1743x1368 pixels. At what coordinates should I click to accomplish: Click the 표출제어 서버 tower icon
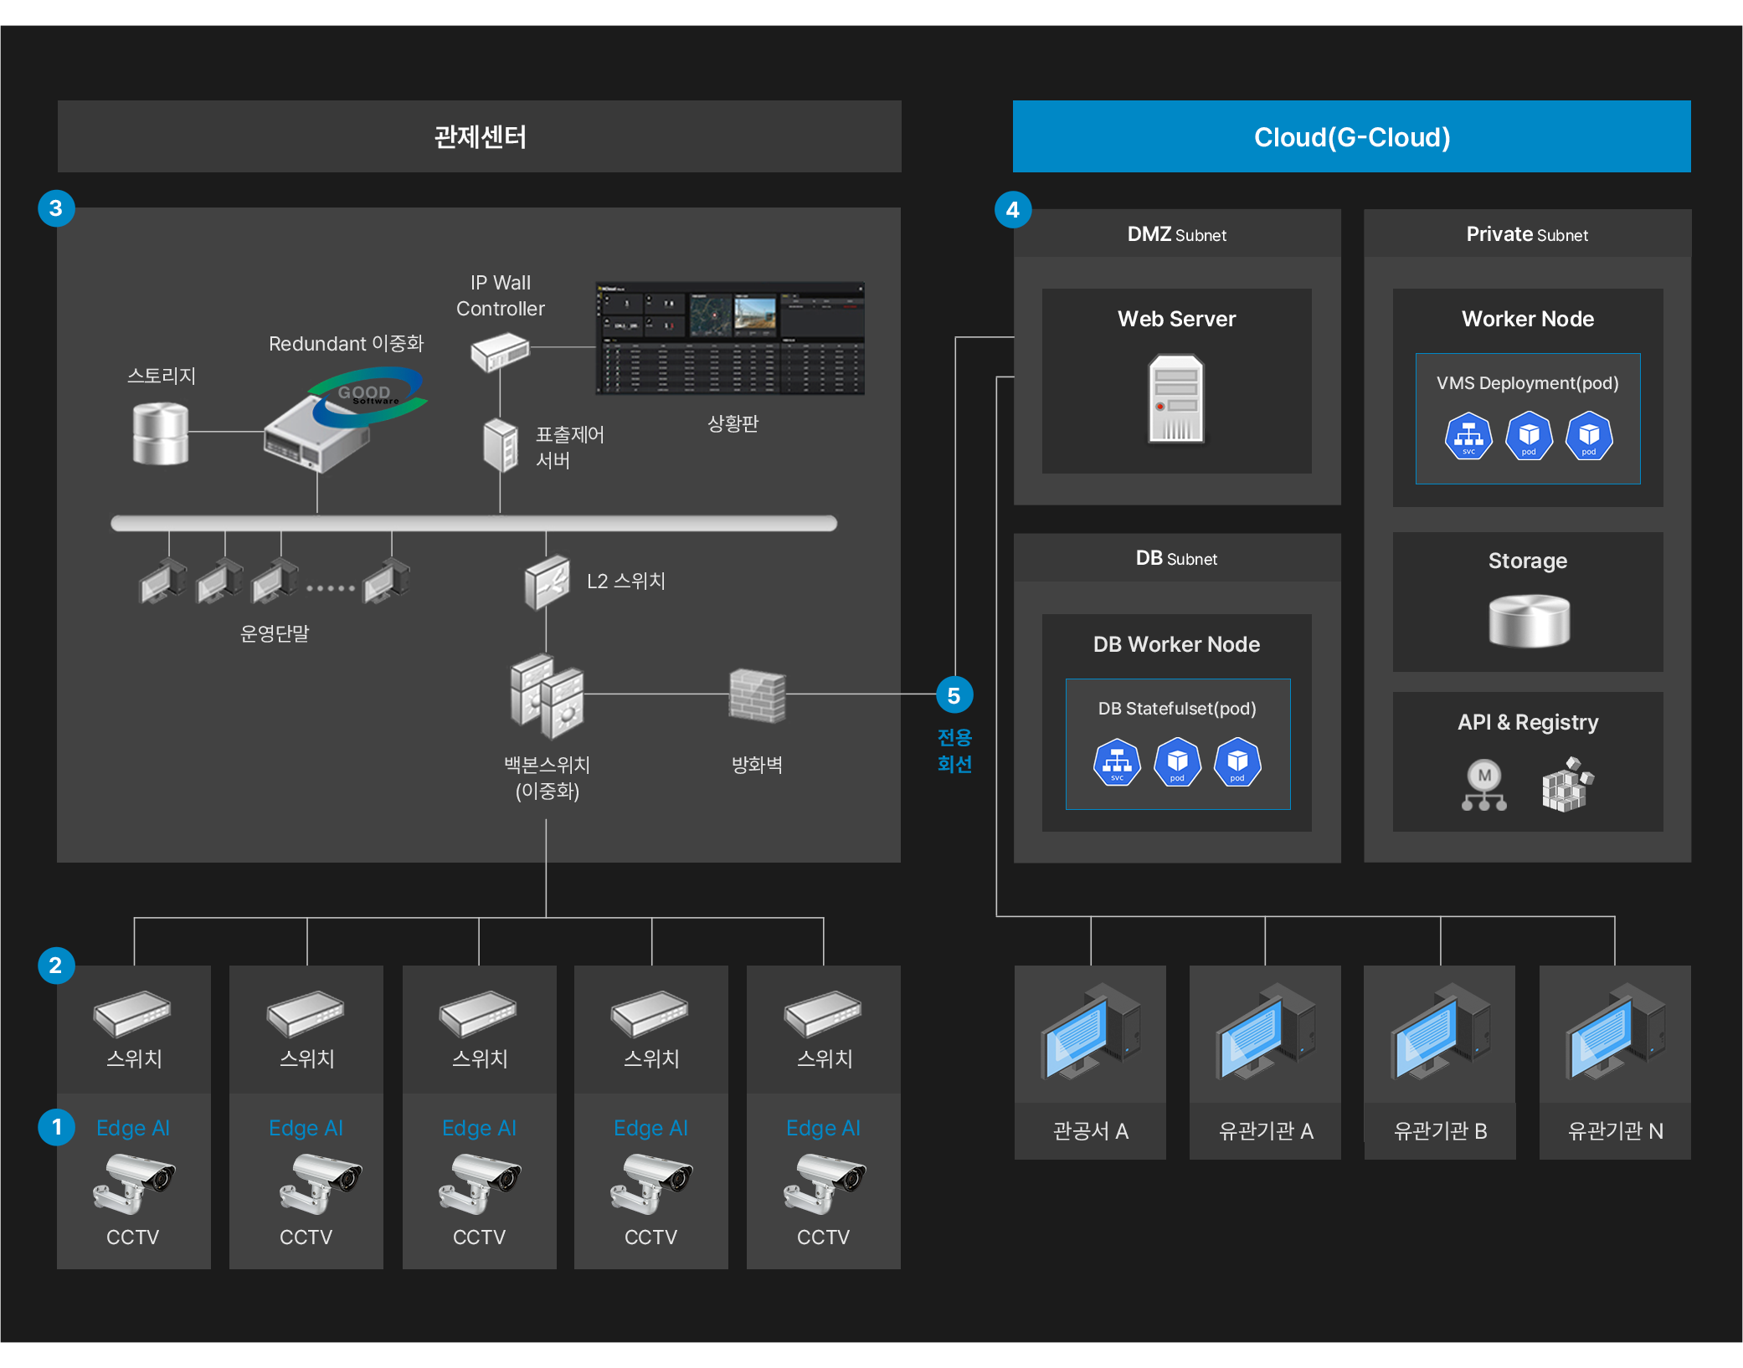[x=501, y=445]
